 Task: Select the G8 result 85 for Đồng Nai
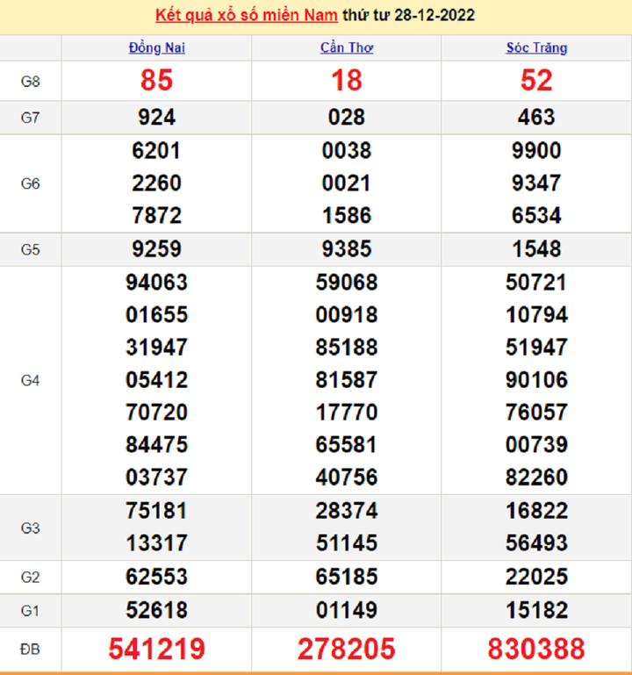coord(156,81)
